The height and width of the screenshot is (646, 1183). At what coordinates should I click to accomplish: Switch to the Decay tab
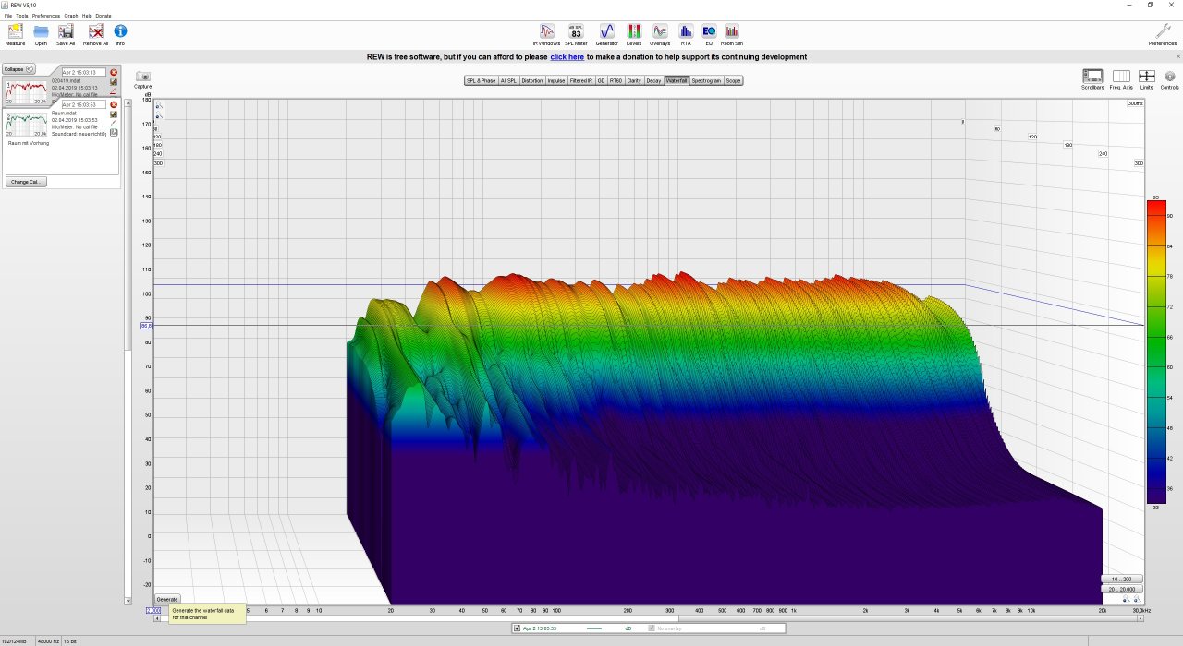coord(653,80)
